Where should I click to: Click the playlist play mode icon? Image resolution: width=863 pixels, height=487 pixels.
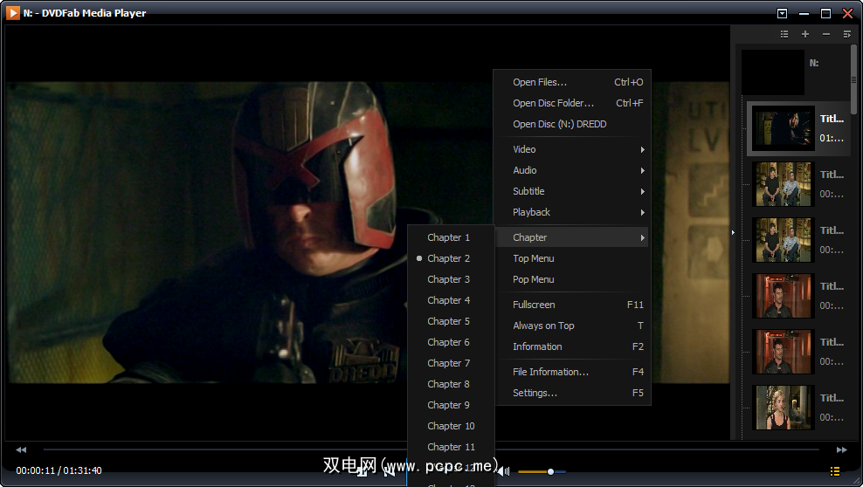tap(847, 34)
